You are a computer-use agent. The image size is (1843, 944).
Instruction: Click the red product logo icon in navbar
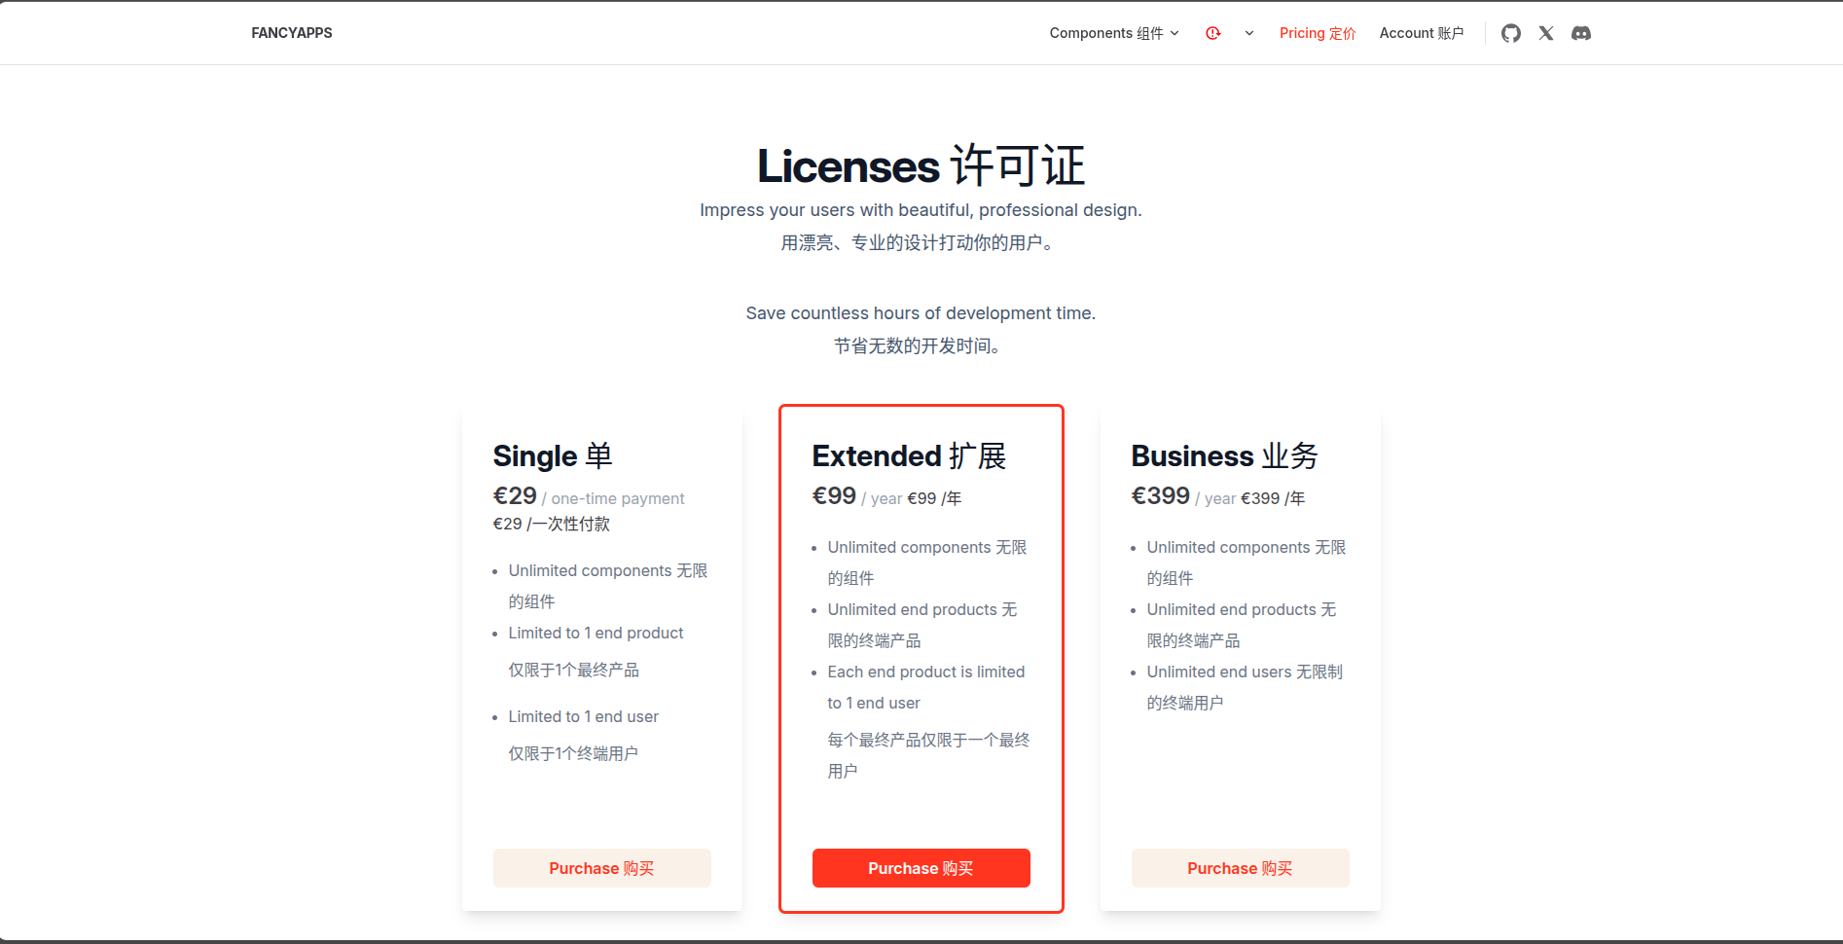[1212, 32]
